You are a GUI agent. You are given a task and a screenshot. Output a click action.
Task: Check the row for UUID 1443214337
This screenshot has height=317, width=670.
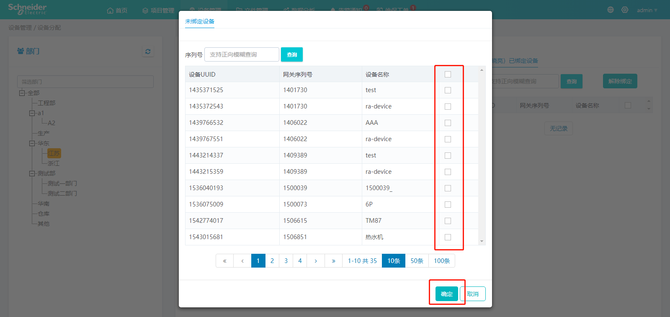pyautogui.click(x=448, y=155)
